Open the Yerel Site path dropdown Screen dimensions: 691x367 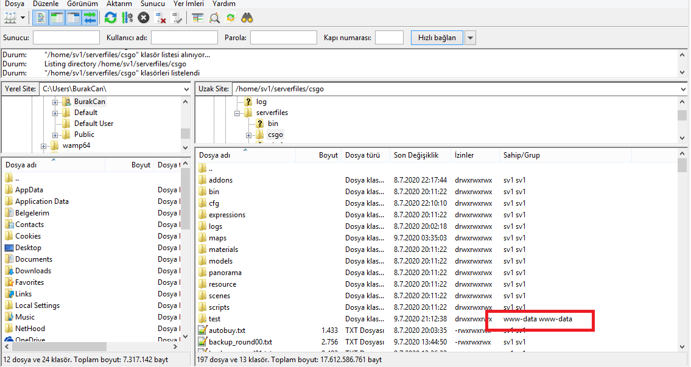[186, 89]
